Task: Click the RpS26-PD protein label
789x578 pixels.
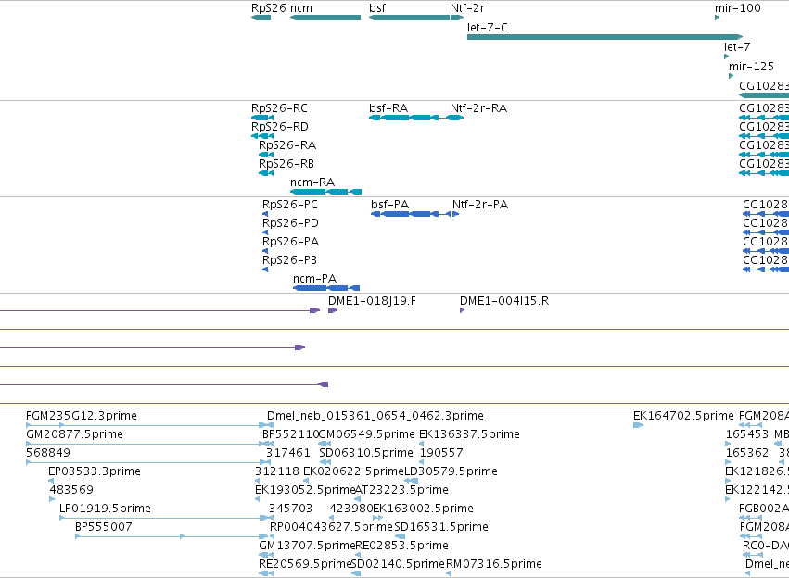Action: (x=290, y=223)
